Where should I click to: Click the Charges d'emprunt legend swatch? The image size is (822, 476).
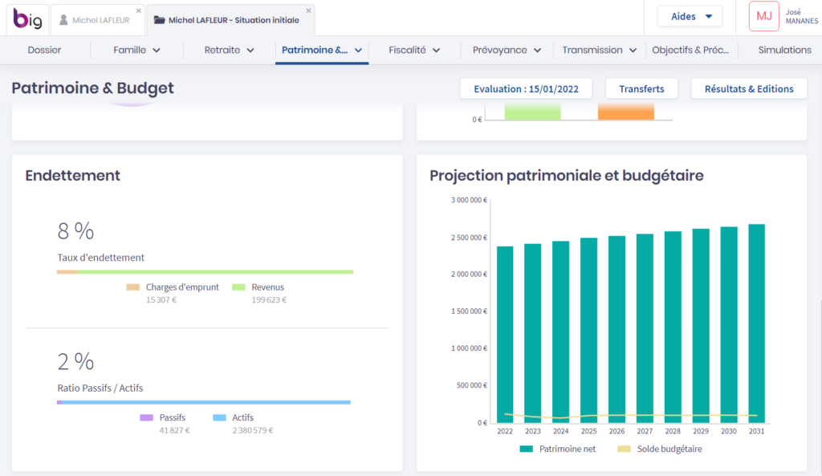pos(133,287)
